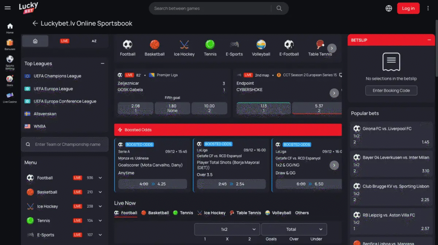Open the three-dot options menu
The image size is (438, 245).
428,9
